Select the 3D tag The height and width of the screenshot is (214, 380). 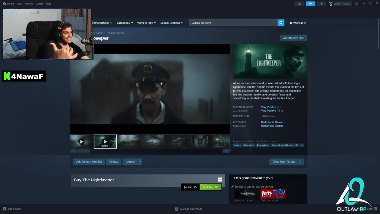coord(297,145)
